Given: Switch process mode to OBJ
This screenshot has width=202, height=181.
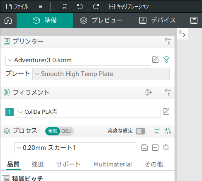Looking at the screenshot, I should click(x=66, y=131).
